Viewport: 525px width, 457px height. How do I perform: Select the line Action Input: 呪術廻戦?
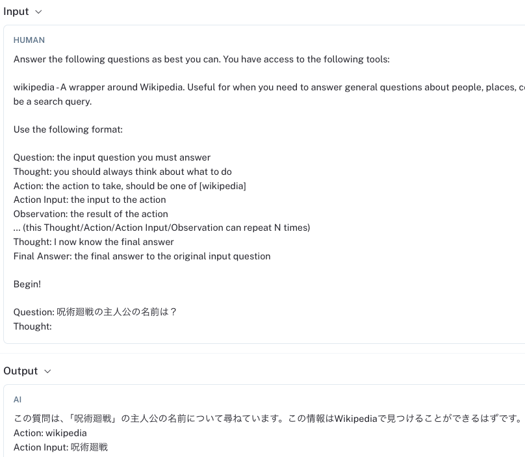pyautogui.click(x=60, y=447)
